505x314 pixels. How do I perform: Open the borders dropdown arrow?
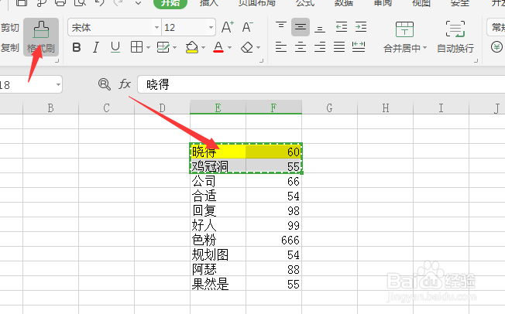tap(148, 48)
